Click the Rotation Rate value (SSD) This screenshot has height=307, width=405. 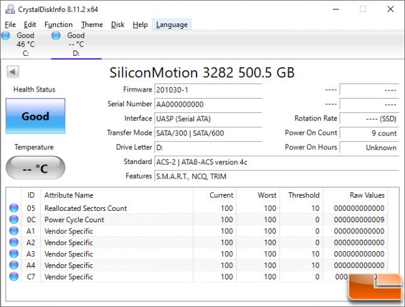[x=369, y=119]
